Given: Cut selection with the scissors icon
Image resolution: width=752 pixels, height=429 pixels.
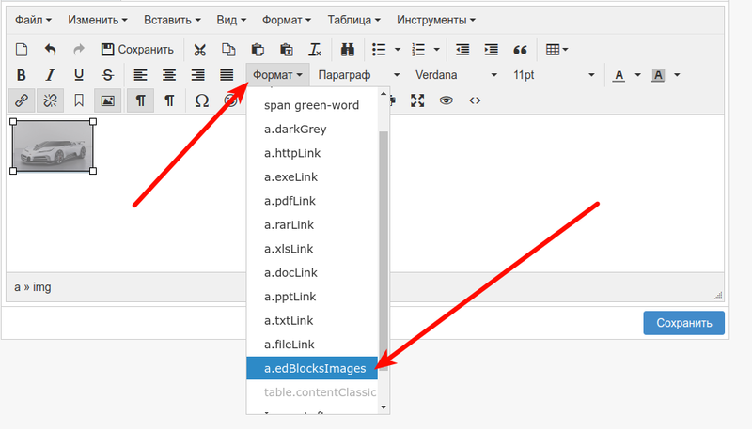Looking at the screenshot, I should 199,50.
